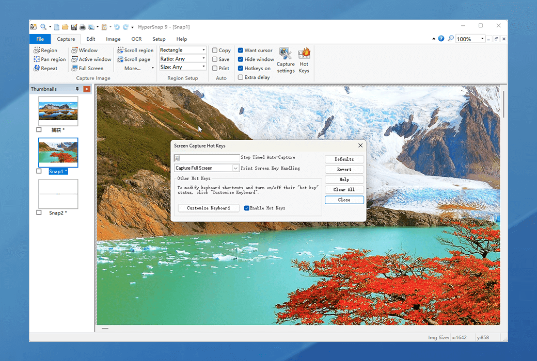Click the capture window icon next to printer
The height and width of the screenshot is (361, 537).
[x=91, y=27]
